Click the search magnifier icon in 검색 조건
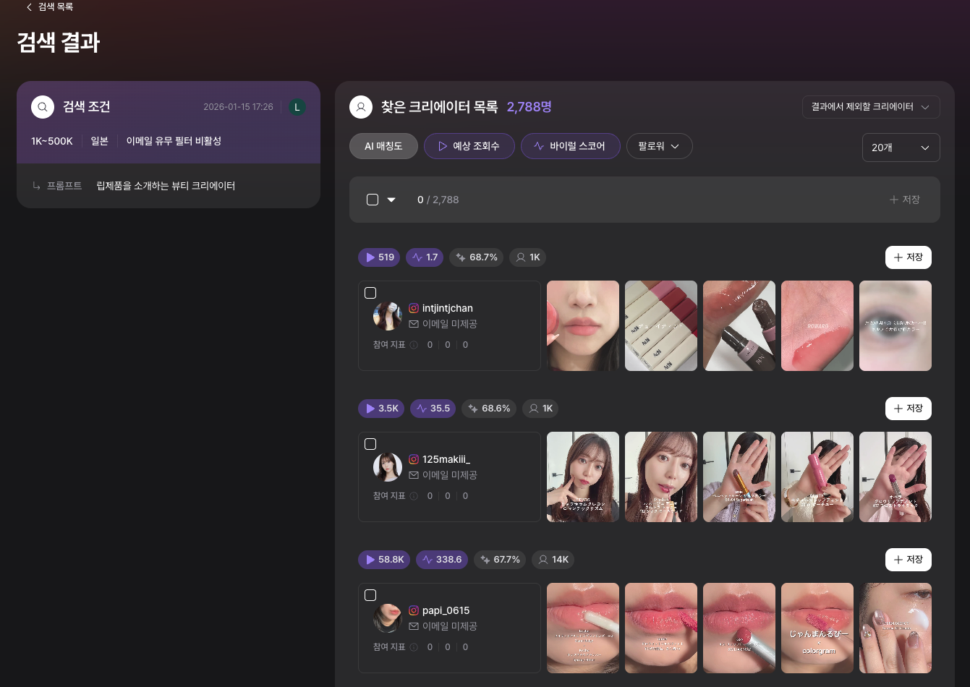Image resolution: width=970 pixels, height=687 pixels. (43, 107)
